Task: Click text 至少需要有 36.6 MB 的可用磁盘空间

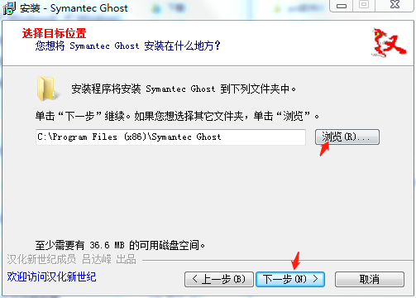Action: click(x=120, y=245)
